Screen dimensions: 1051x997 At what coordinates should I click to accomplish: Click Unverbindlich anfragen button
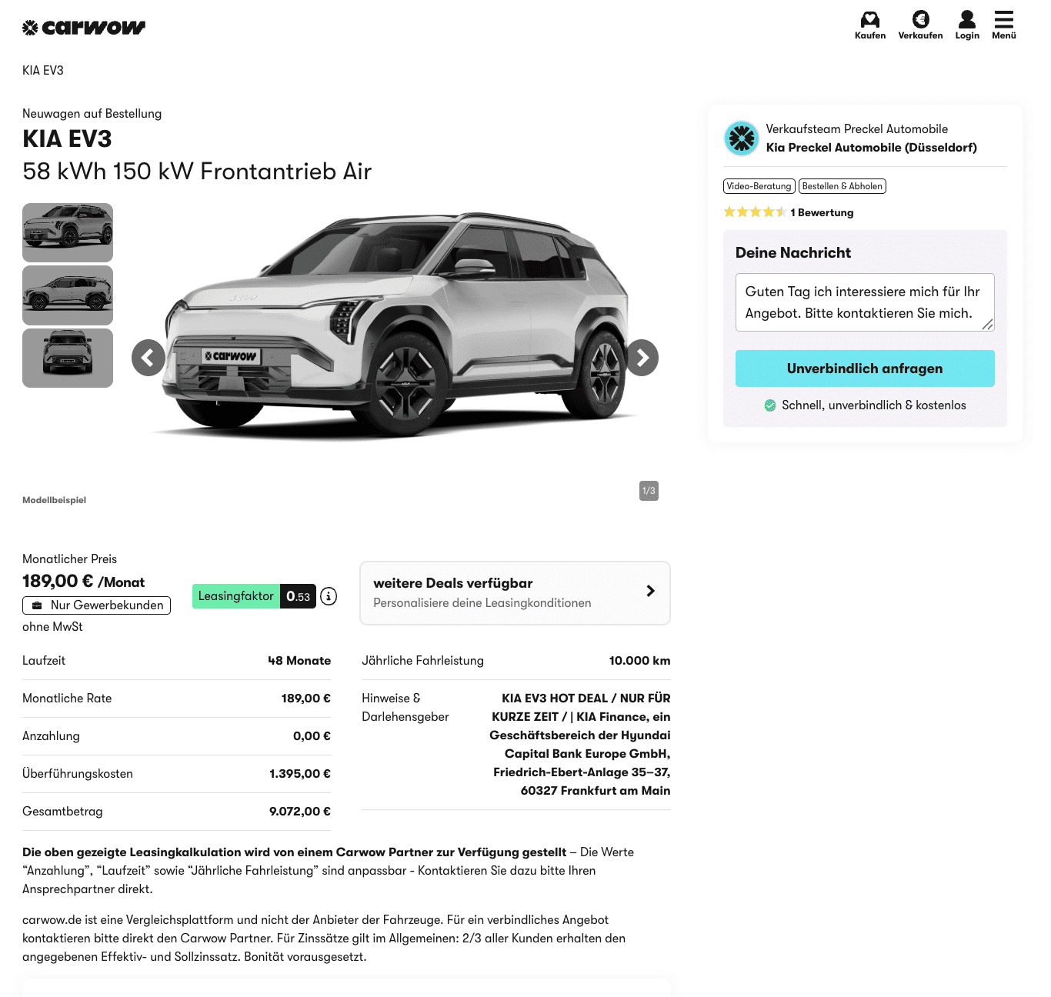point(865,368)
